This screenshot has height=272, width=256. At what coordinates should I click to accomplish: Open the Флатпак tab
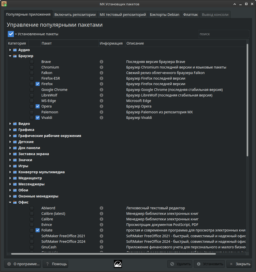pyautogui.click(x=191, y=15)
